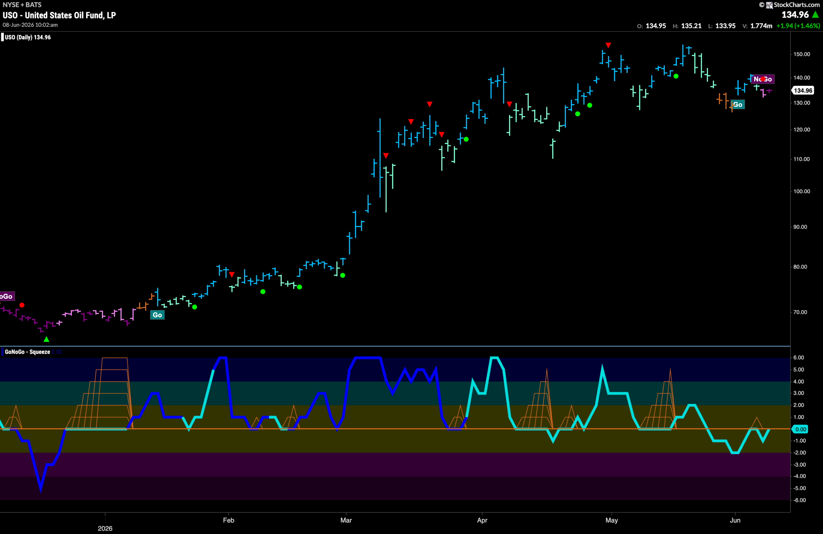This screenshot has width=823, height=534.
Task: Click the low value 133.95
Action: click(x=725, y=26)
